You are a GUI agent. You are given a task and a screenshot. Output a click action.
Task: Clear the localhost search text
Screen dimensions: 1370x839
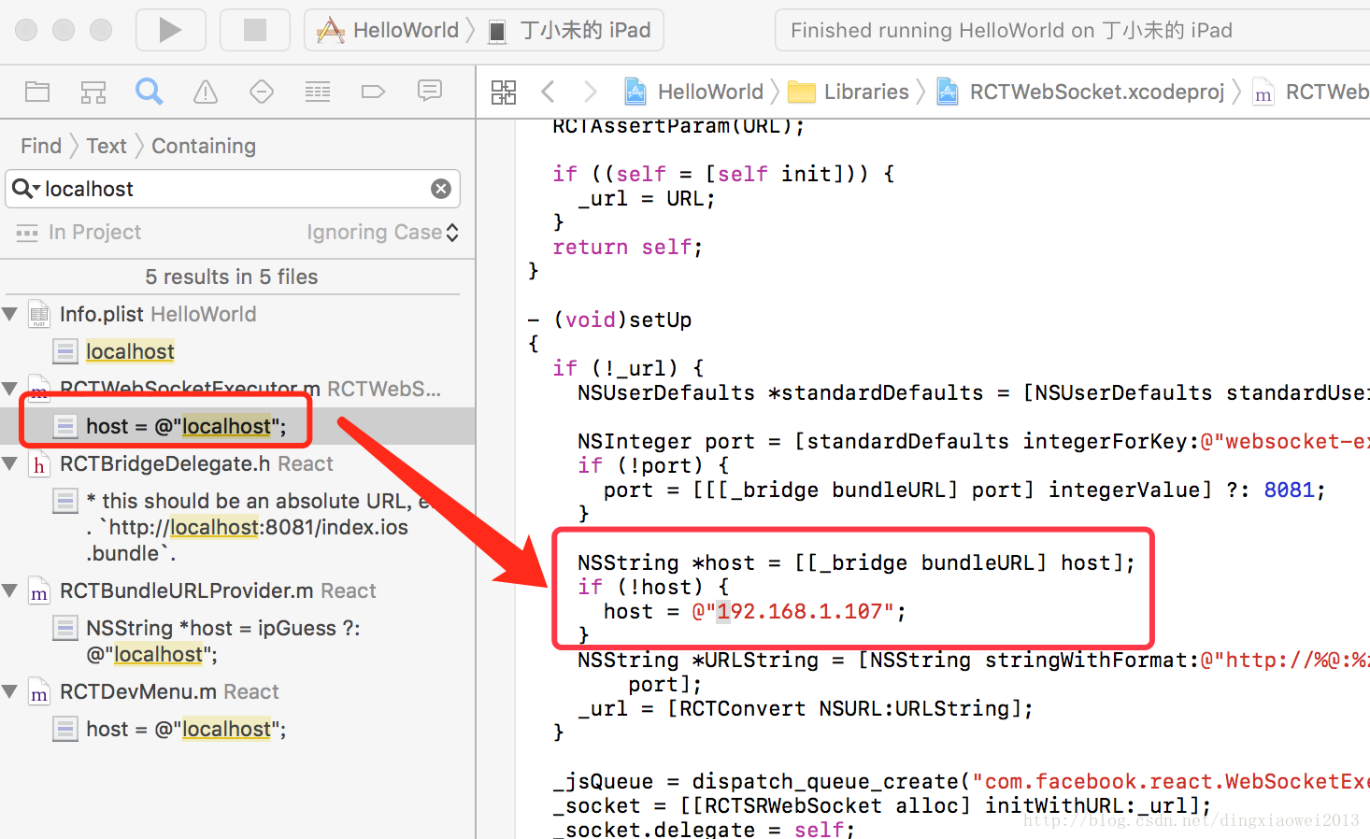pos(441,189)
